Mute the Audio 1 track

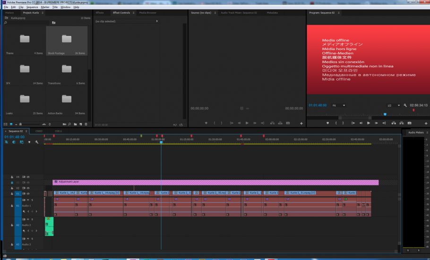coord(27,200)
